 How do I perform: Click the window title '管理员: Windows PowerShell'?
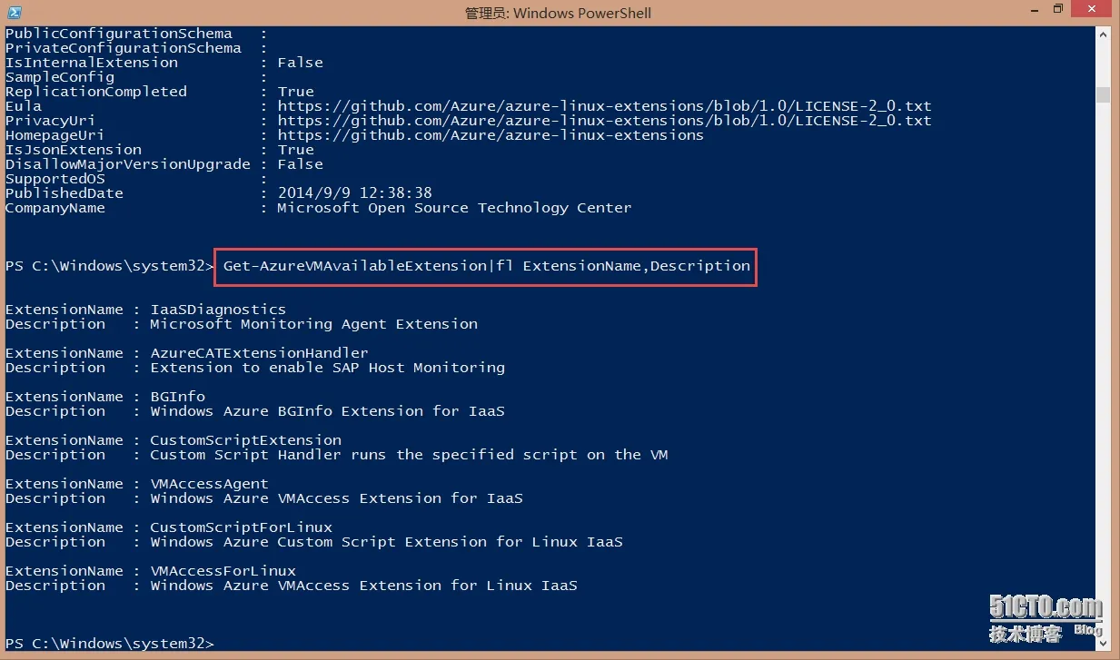pyautogui.click(x=558, y=13)
